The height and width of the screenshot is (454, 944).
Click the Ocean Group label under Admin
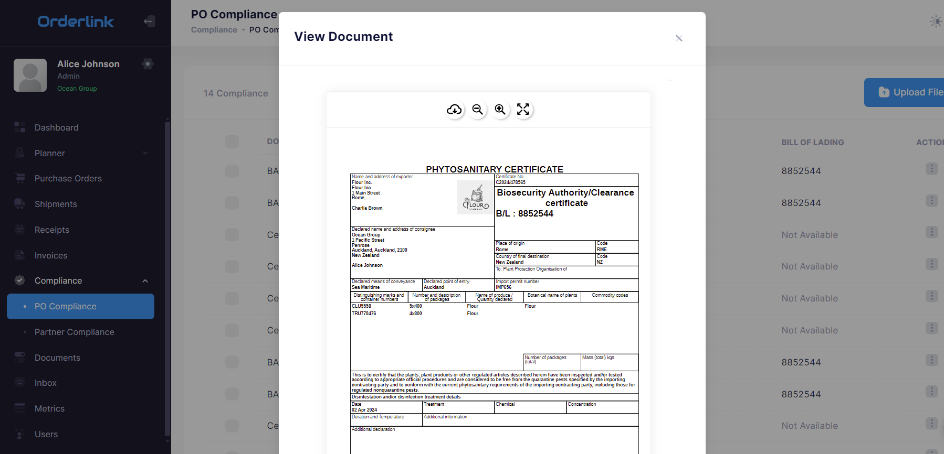pos(77,89)
